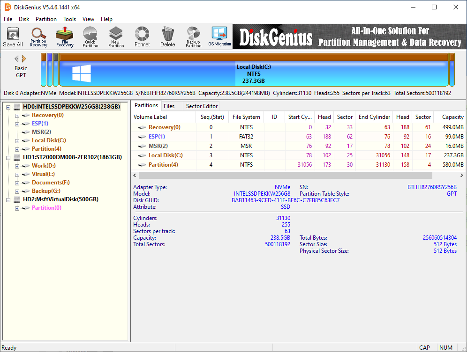Screen dimensions: 467x352
Task: Click drive icon beside Partition(4) in table
Action: point(142,165)
